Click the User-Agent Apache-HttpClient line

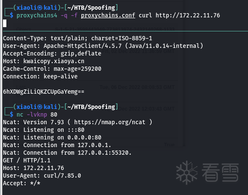[x=103, y=46]
